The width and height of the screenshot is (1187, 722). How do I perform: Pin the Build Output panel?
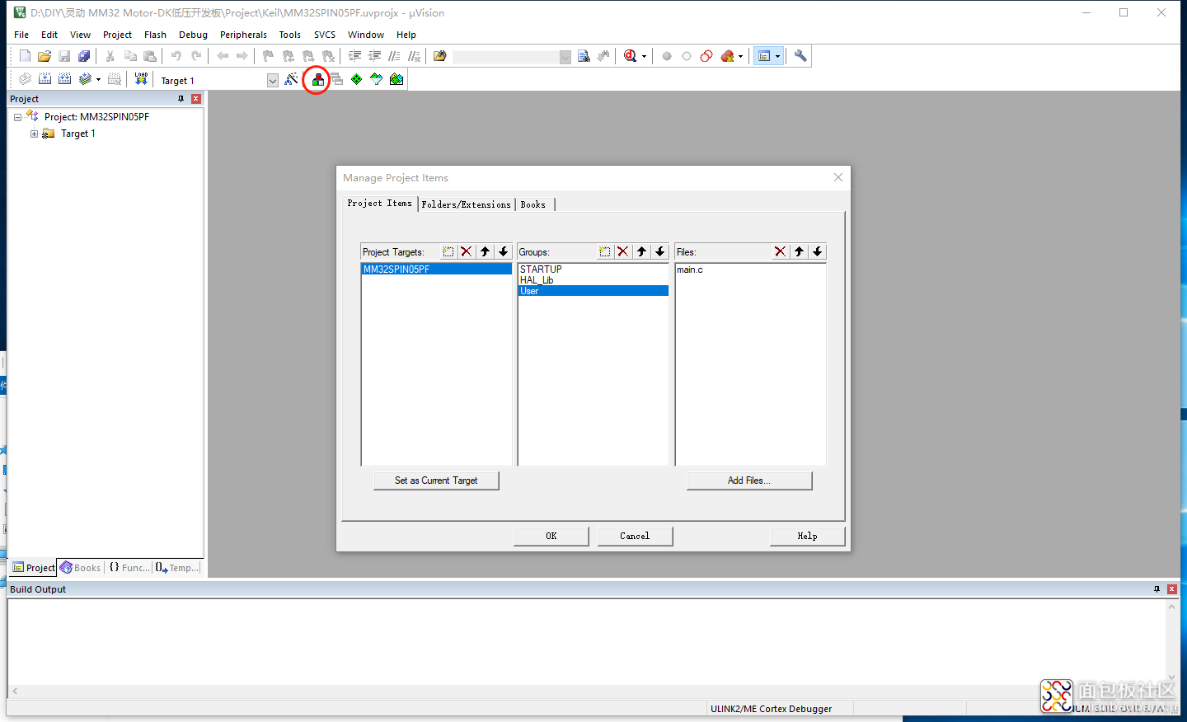tap(1157, 588)
